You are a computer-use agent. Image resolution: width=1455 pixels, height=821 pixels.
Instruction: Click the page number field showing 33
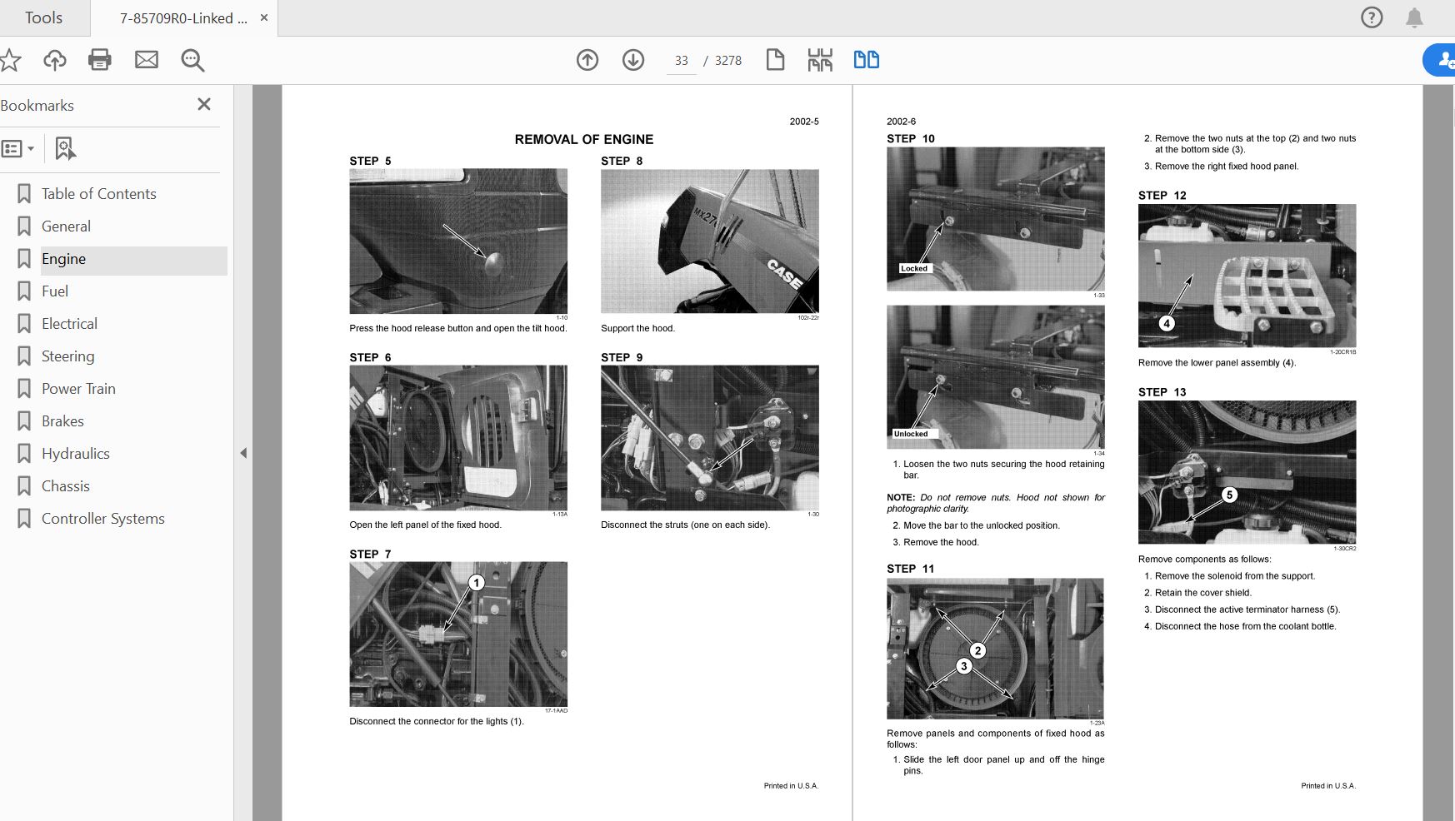click(682, 61)
